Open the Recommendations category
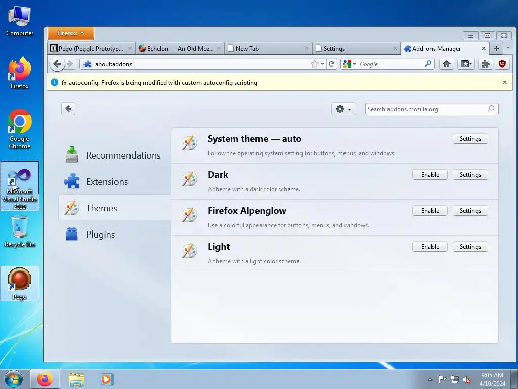518x389 pixels. pyautogui.click(x=115, y=155)
